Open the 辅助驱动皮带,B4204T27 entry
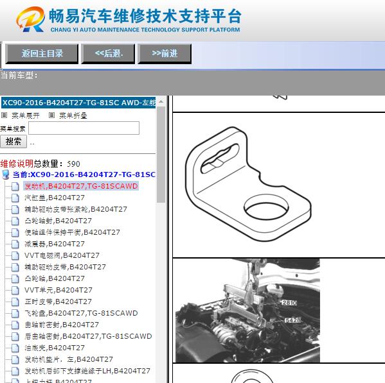This screenshot has width=385, height=383. [x=65, y=267]
